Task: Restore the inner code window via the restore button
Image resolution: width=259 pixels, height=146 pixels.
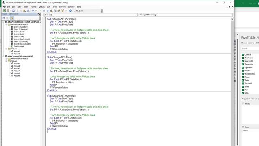Action: [229, 7]
